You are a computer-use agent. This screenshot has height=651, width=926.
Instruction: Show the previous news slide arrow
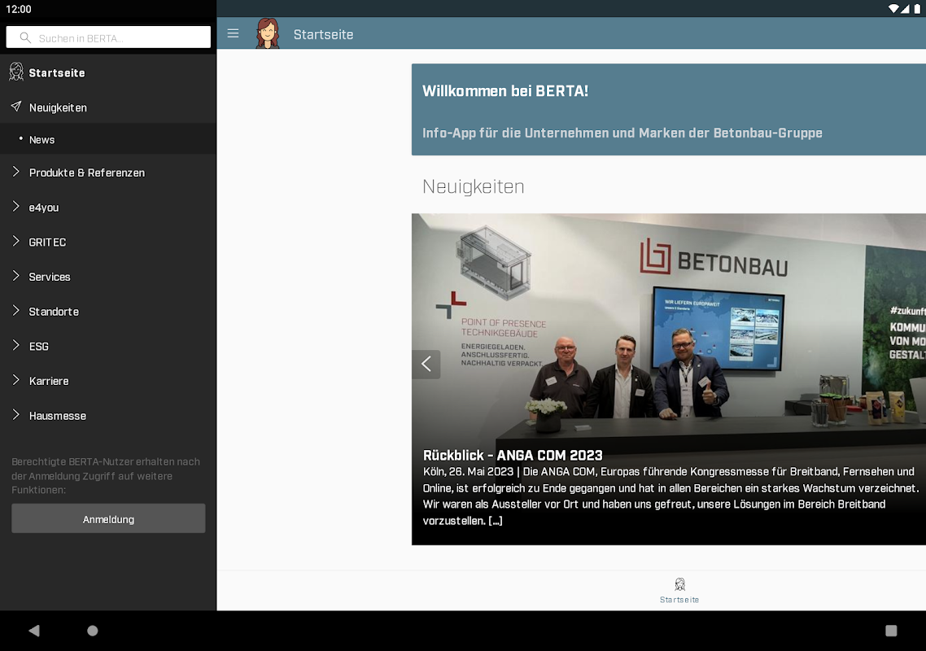tap(426, 364)
